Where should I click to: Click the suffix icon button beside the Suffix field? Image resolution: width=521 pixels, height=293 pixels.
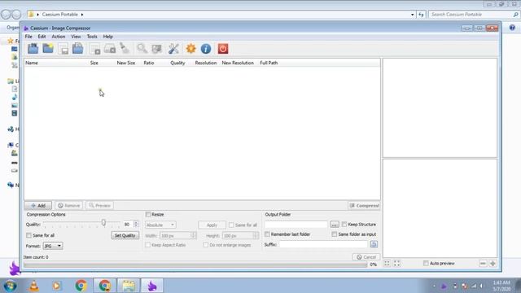(x=374, y=244)
